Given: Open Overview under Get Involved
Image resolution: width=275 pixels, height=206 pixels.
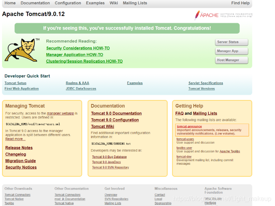Looking at the screenshot, I should (111, 195).
